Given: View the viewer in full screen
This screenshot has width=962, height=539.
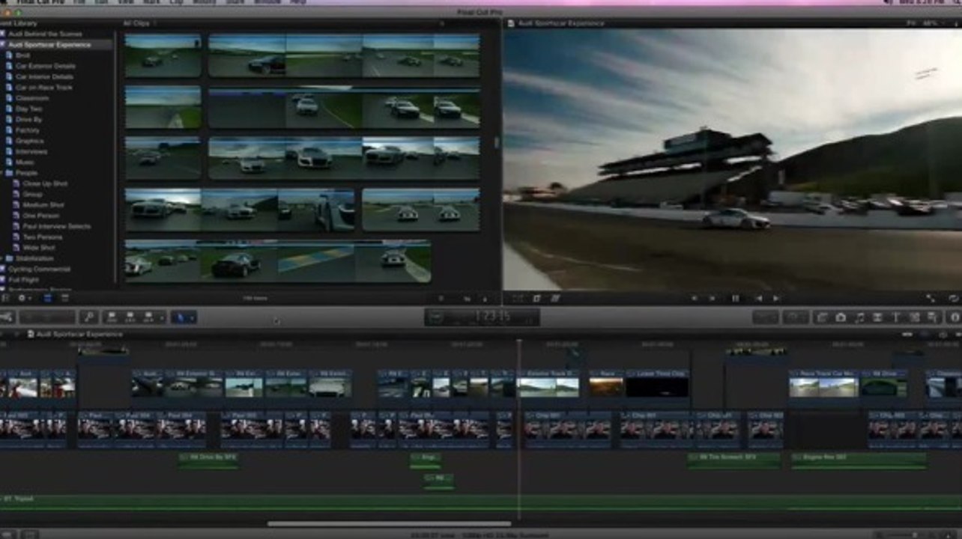Looking at the screenshot, I should click(x=931, y=298).
